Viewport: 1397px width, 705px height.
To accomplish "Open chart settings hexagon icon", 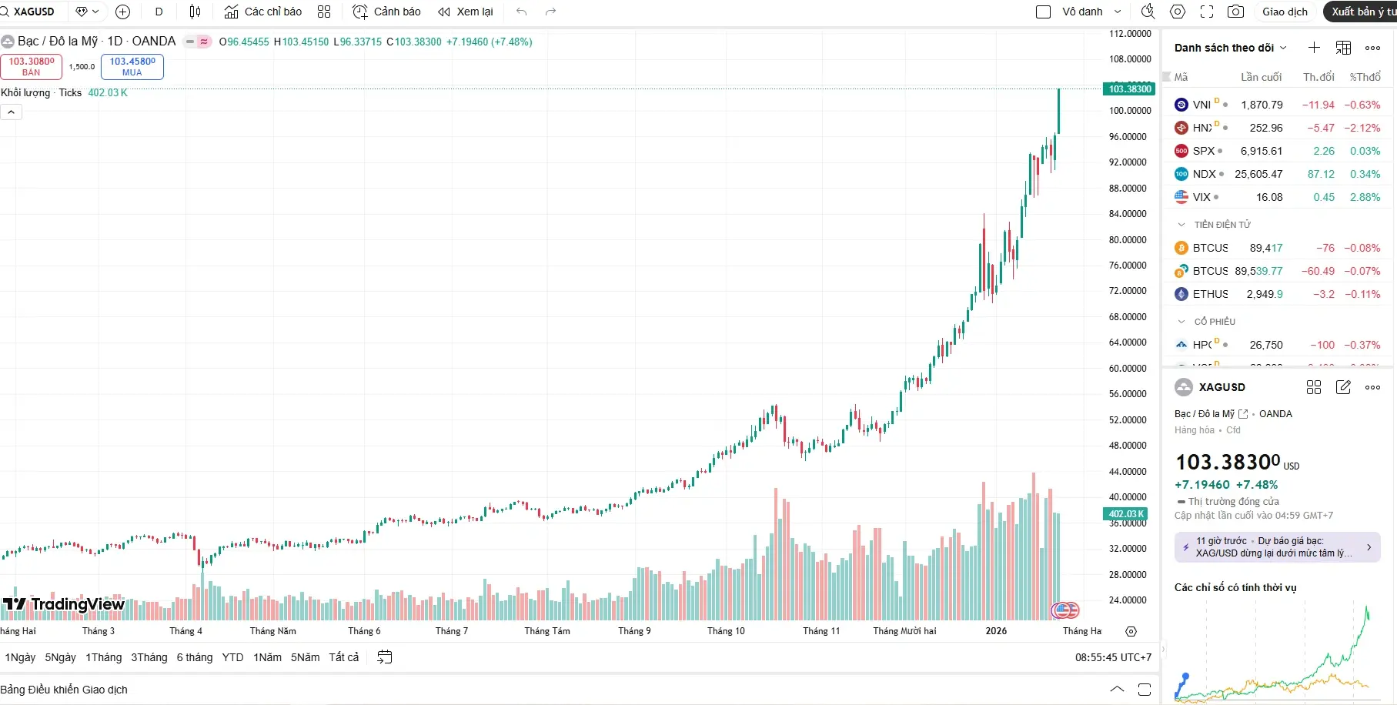I will 1178,12.
